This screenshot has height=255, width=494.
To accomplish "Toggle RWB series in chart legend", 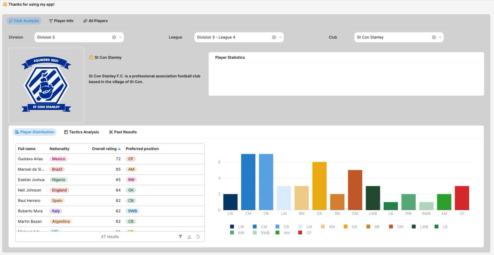I will [x=261, y=233].
